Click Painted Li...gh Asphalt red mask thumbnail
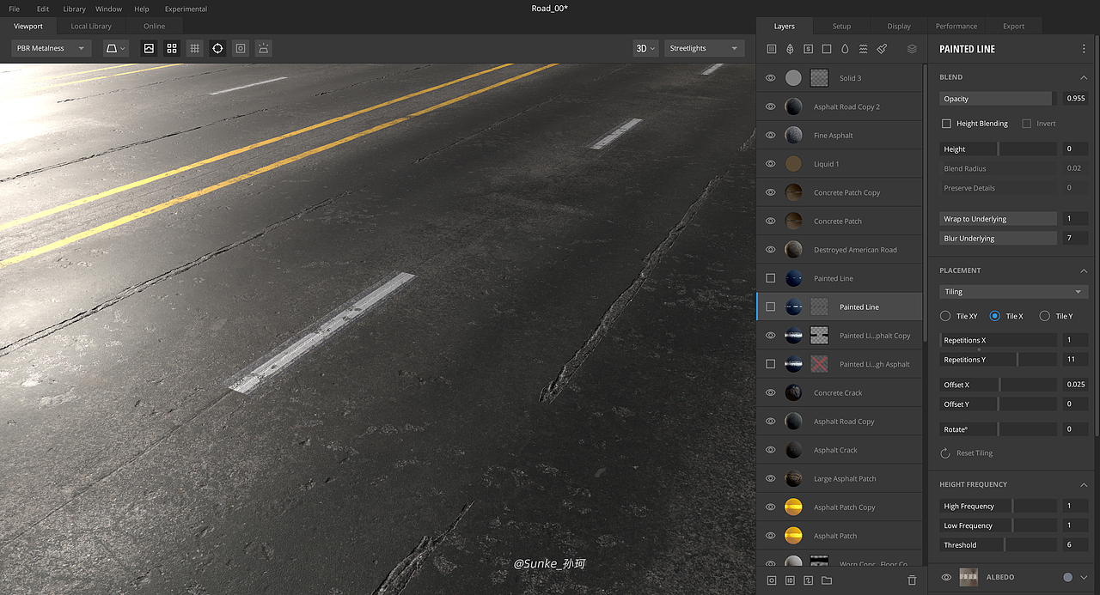This screenshot has width=1100, height=595. (819, 364)
